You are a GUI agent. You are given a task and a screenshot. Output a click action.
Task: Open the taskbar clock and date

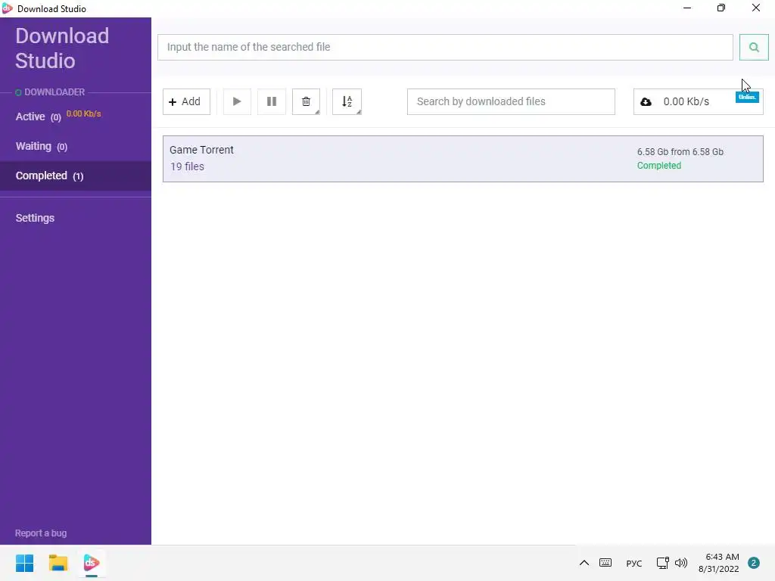tap(719, 563)
